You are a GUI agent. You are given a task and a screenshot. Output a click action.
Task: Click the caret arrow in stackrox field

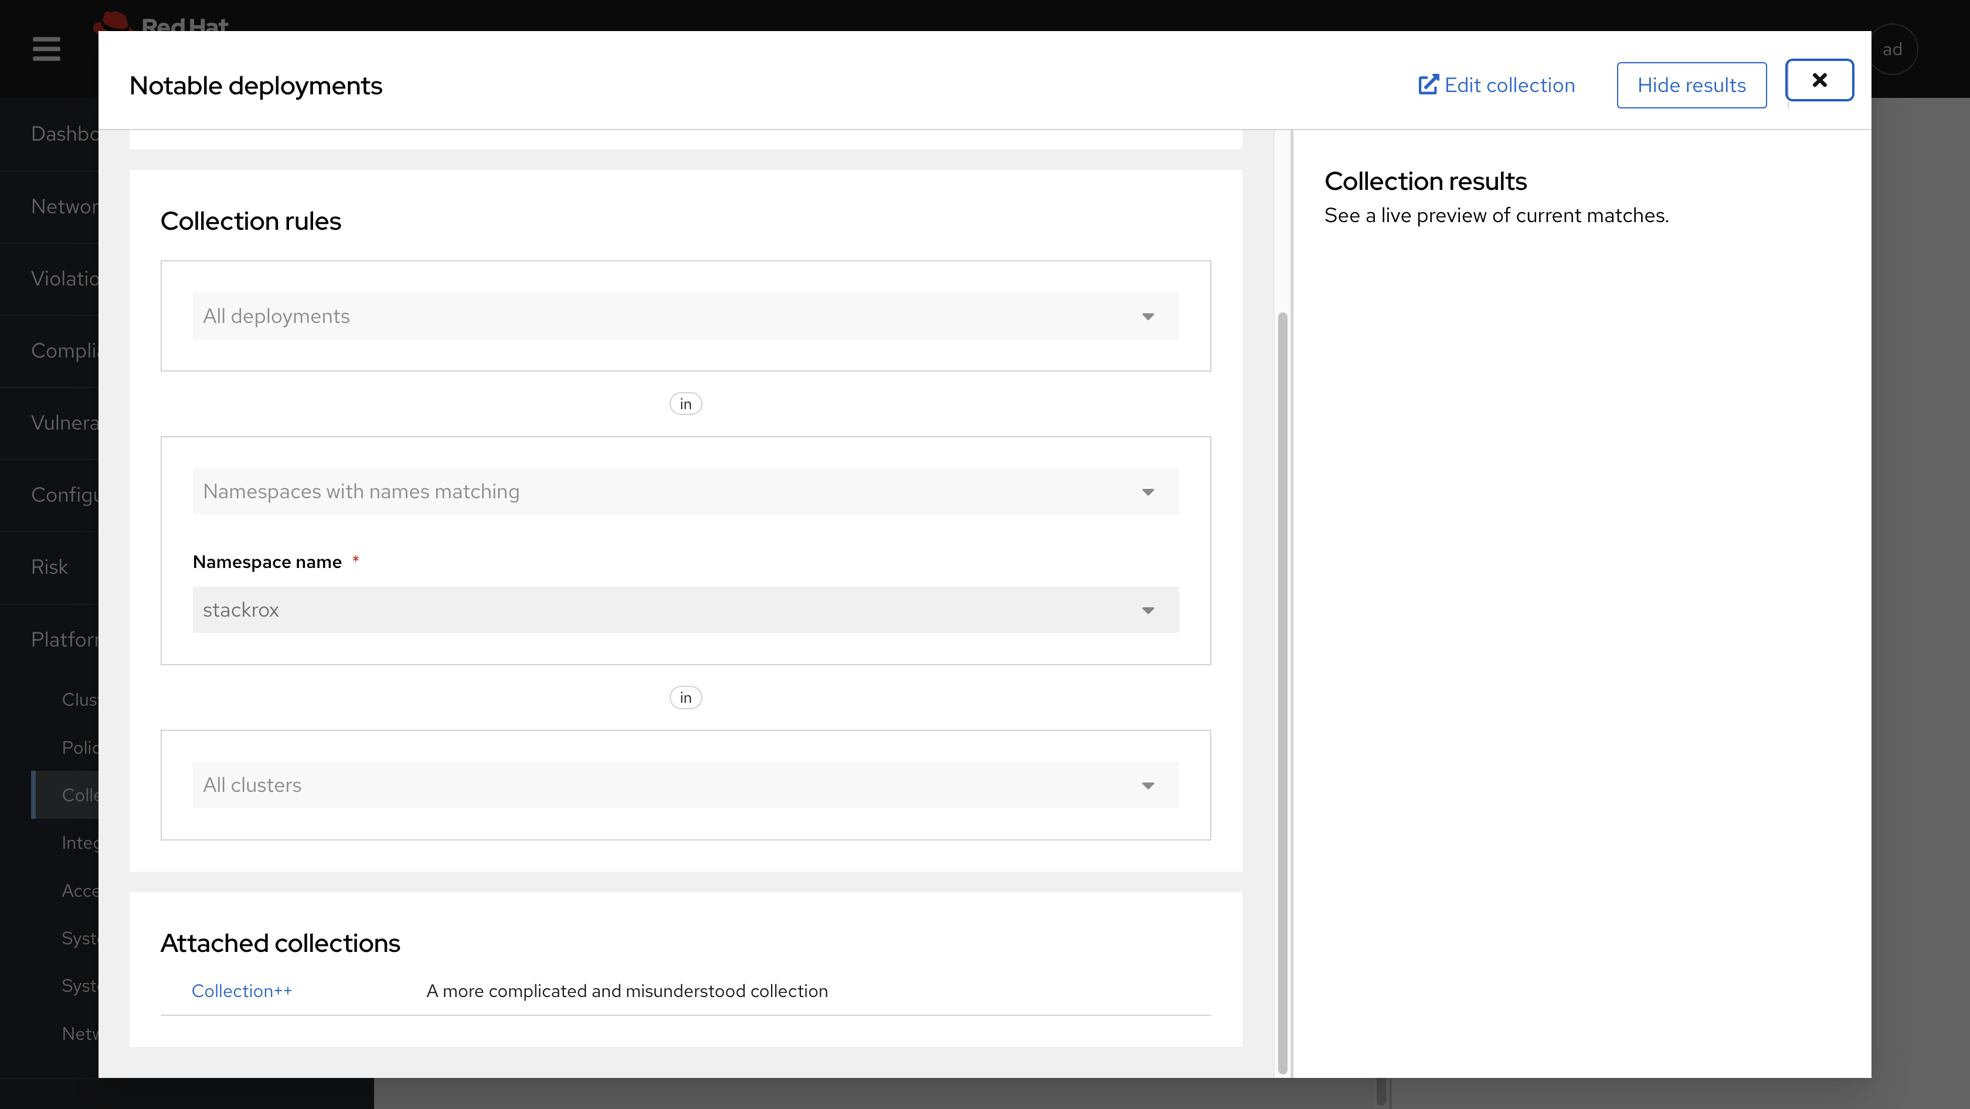click(x=1148, y=611)
